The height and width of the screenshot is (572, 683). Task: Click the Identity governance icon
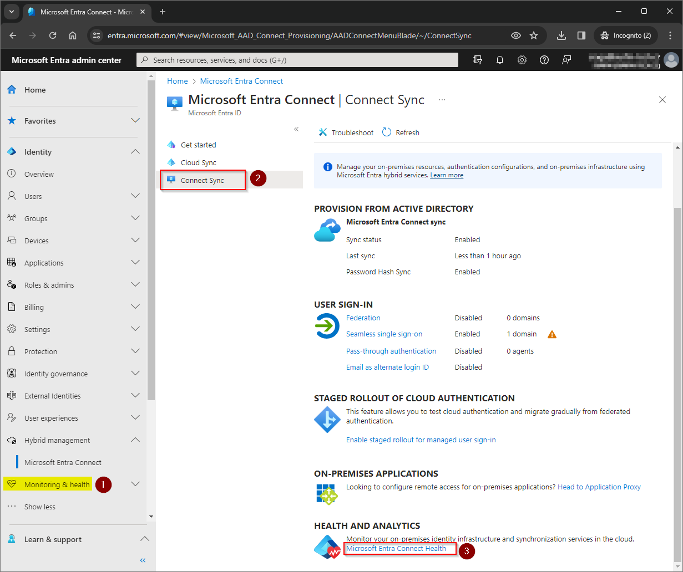pyautogui.click(x=12, y=374)
